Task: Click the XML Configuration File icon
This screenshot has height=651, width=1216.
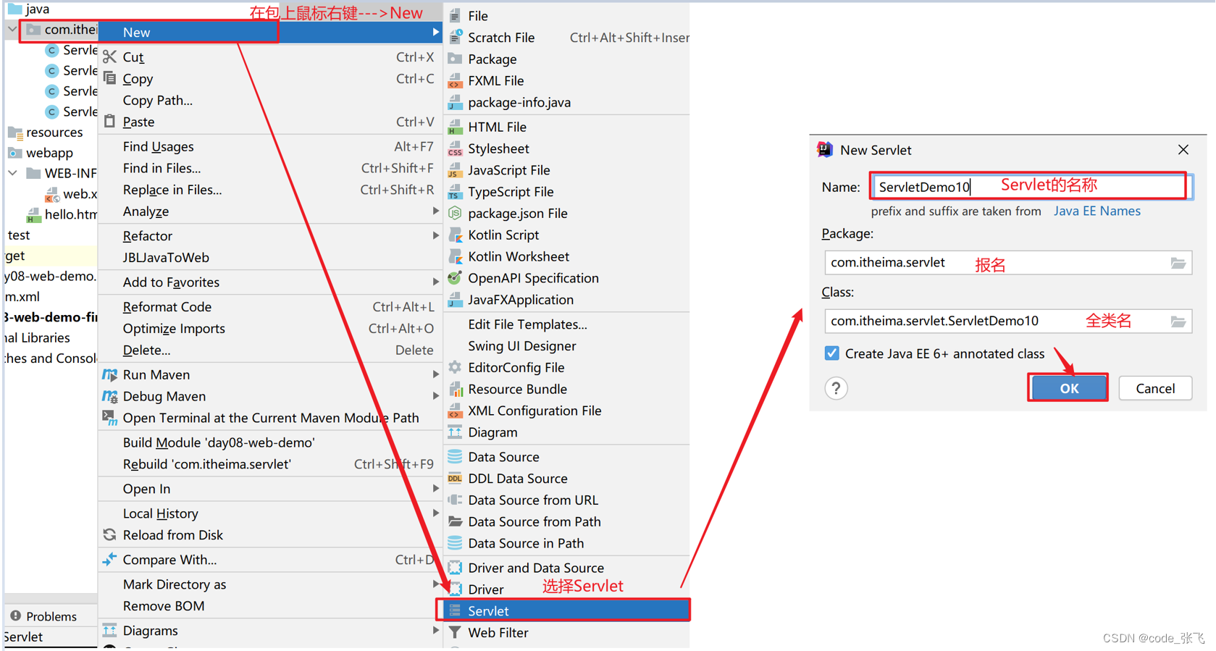Action: 455,411
